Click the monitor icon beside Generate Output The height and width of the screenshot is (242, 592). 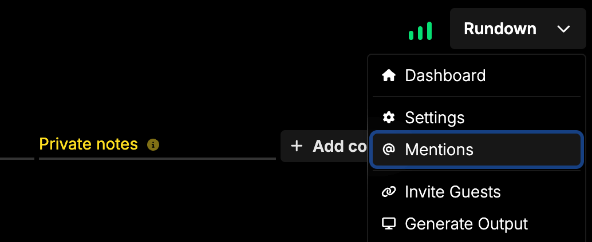tap(389, 224)
